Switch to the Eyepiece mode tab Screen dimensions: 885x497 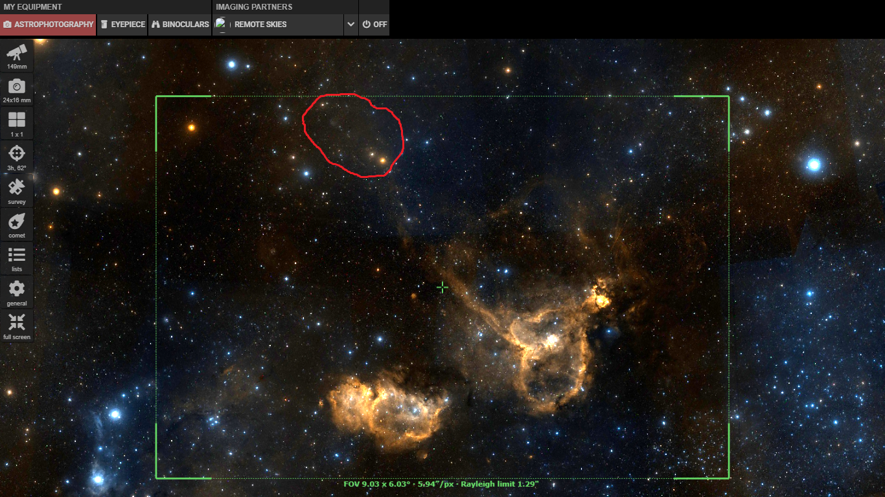(122, 25)
